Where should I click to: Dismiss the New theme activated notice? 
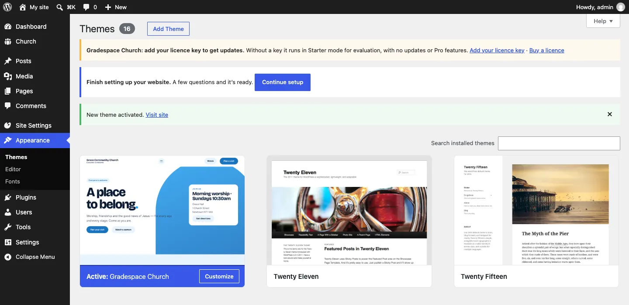point(610,114)
